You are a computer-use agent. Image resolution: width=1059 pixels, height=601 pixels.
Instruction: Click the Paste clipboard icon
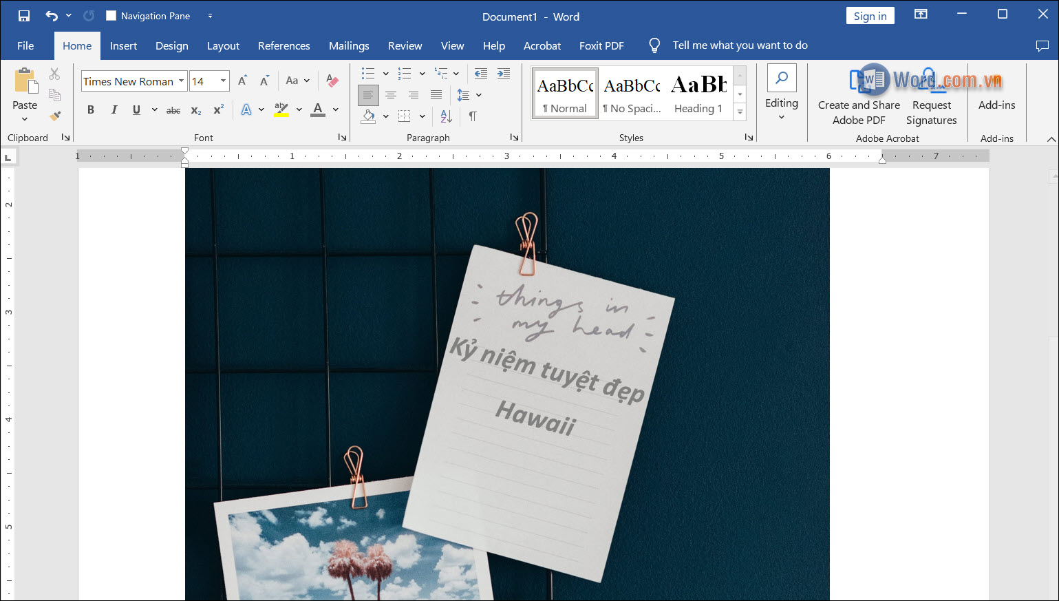[x=25, y=81]
